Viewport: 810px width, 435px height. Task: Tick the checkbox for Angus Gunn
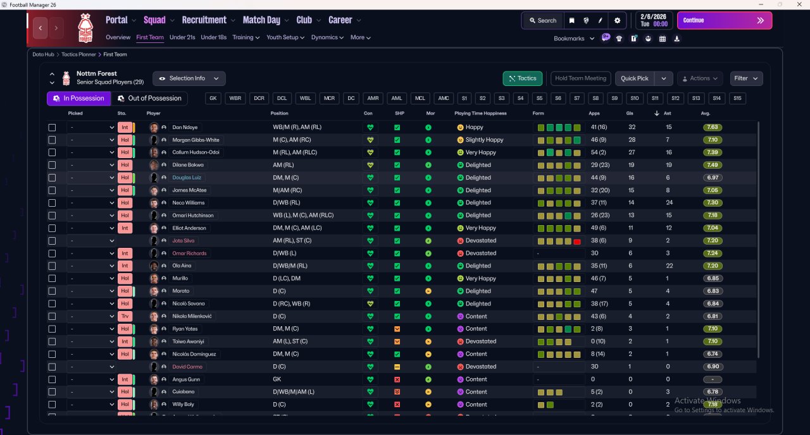[52, 379]
